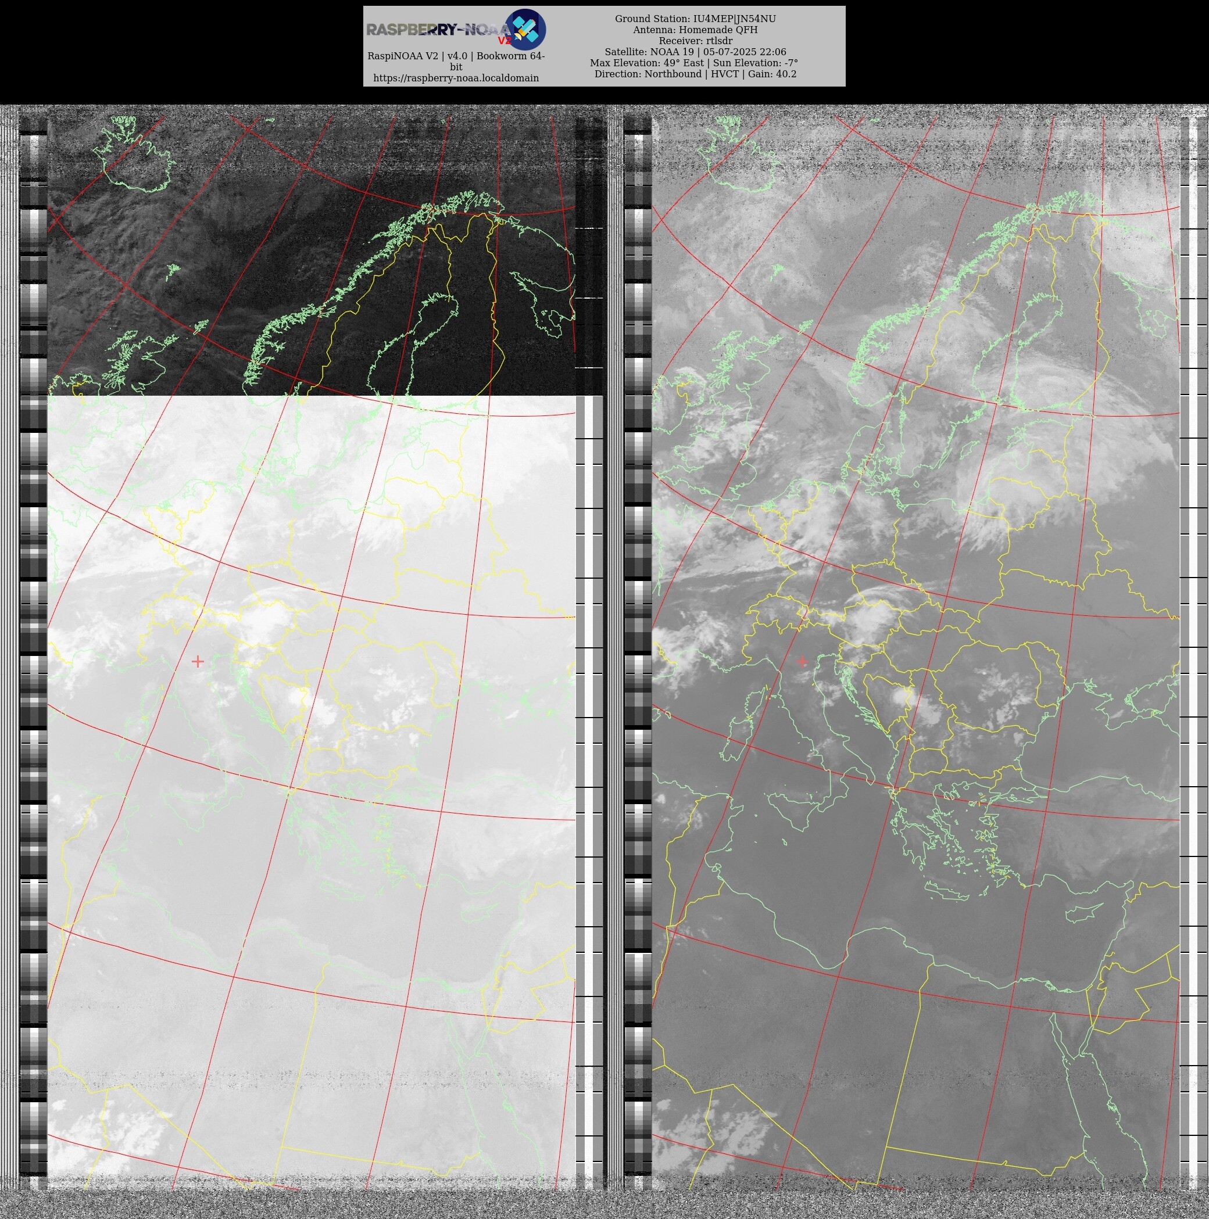Viewport: 1209px width, 1219px height.
Task: Select the 'Direction: Northbound | HVCT | Gain: 40.2' line
Action: [695, 74]
